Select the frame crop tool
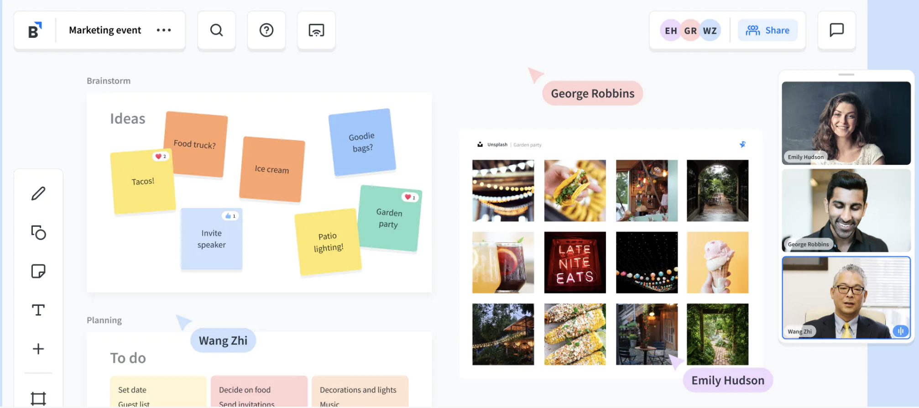This screenshot has width=919, height=408. (38, 398)
